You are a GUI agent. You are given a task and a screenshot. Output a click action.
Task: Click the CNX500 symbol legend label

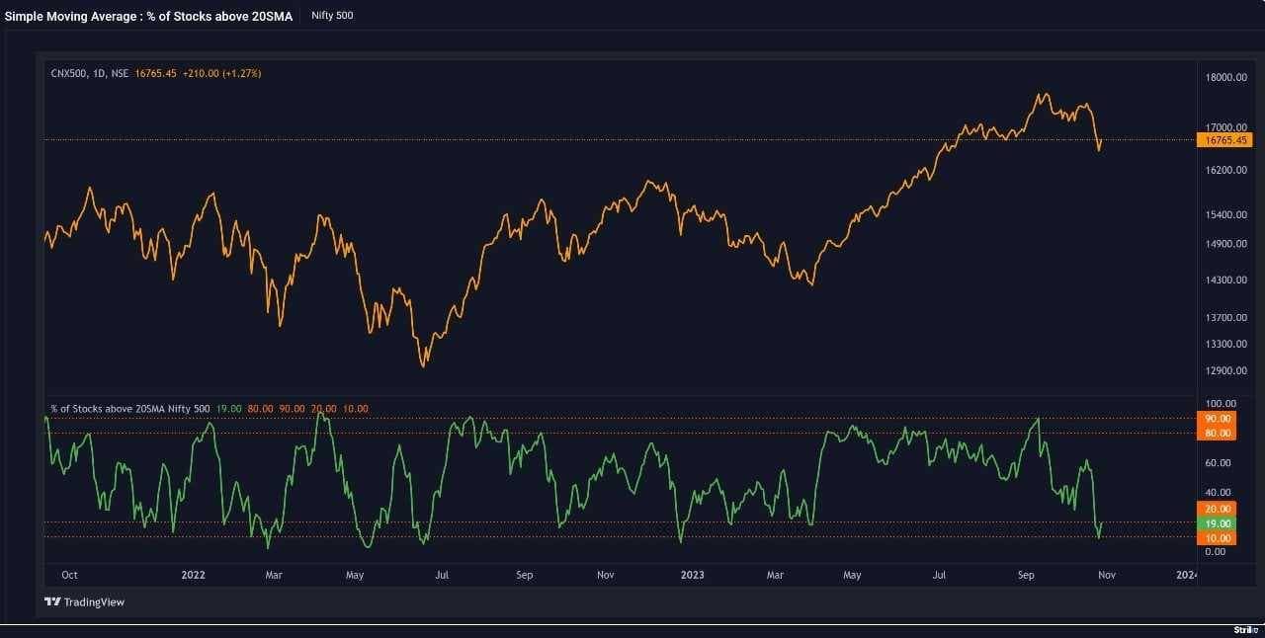click(90, 74)
